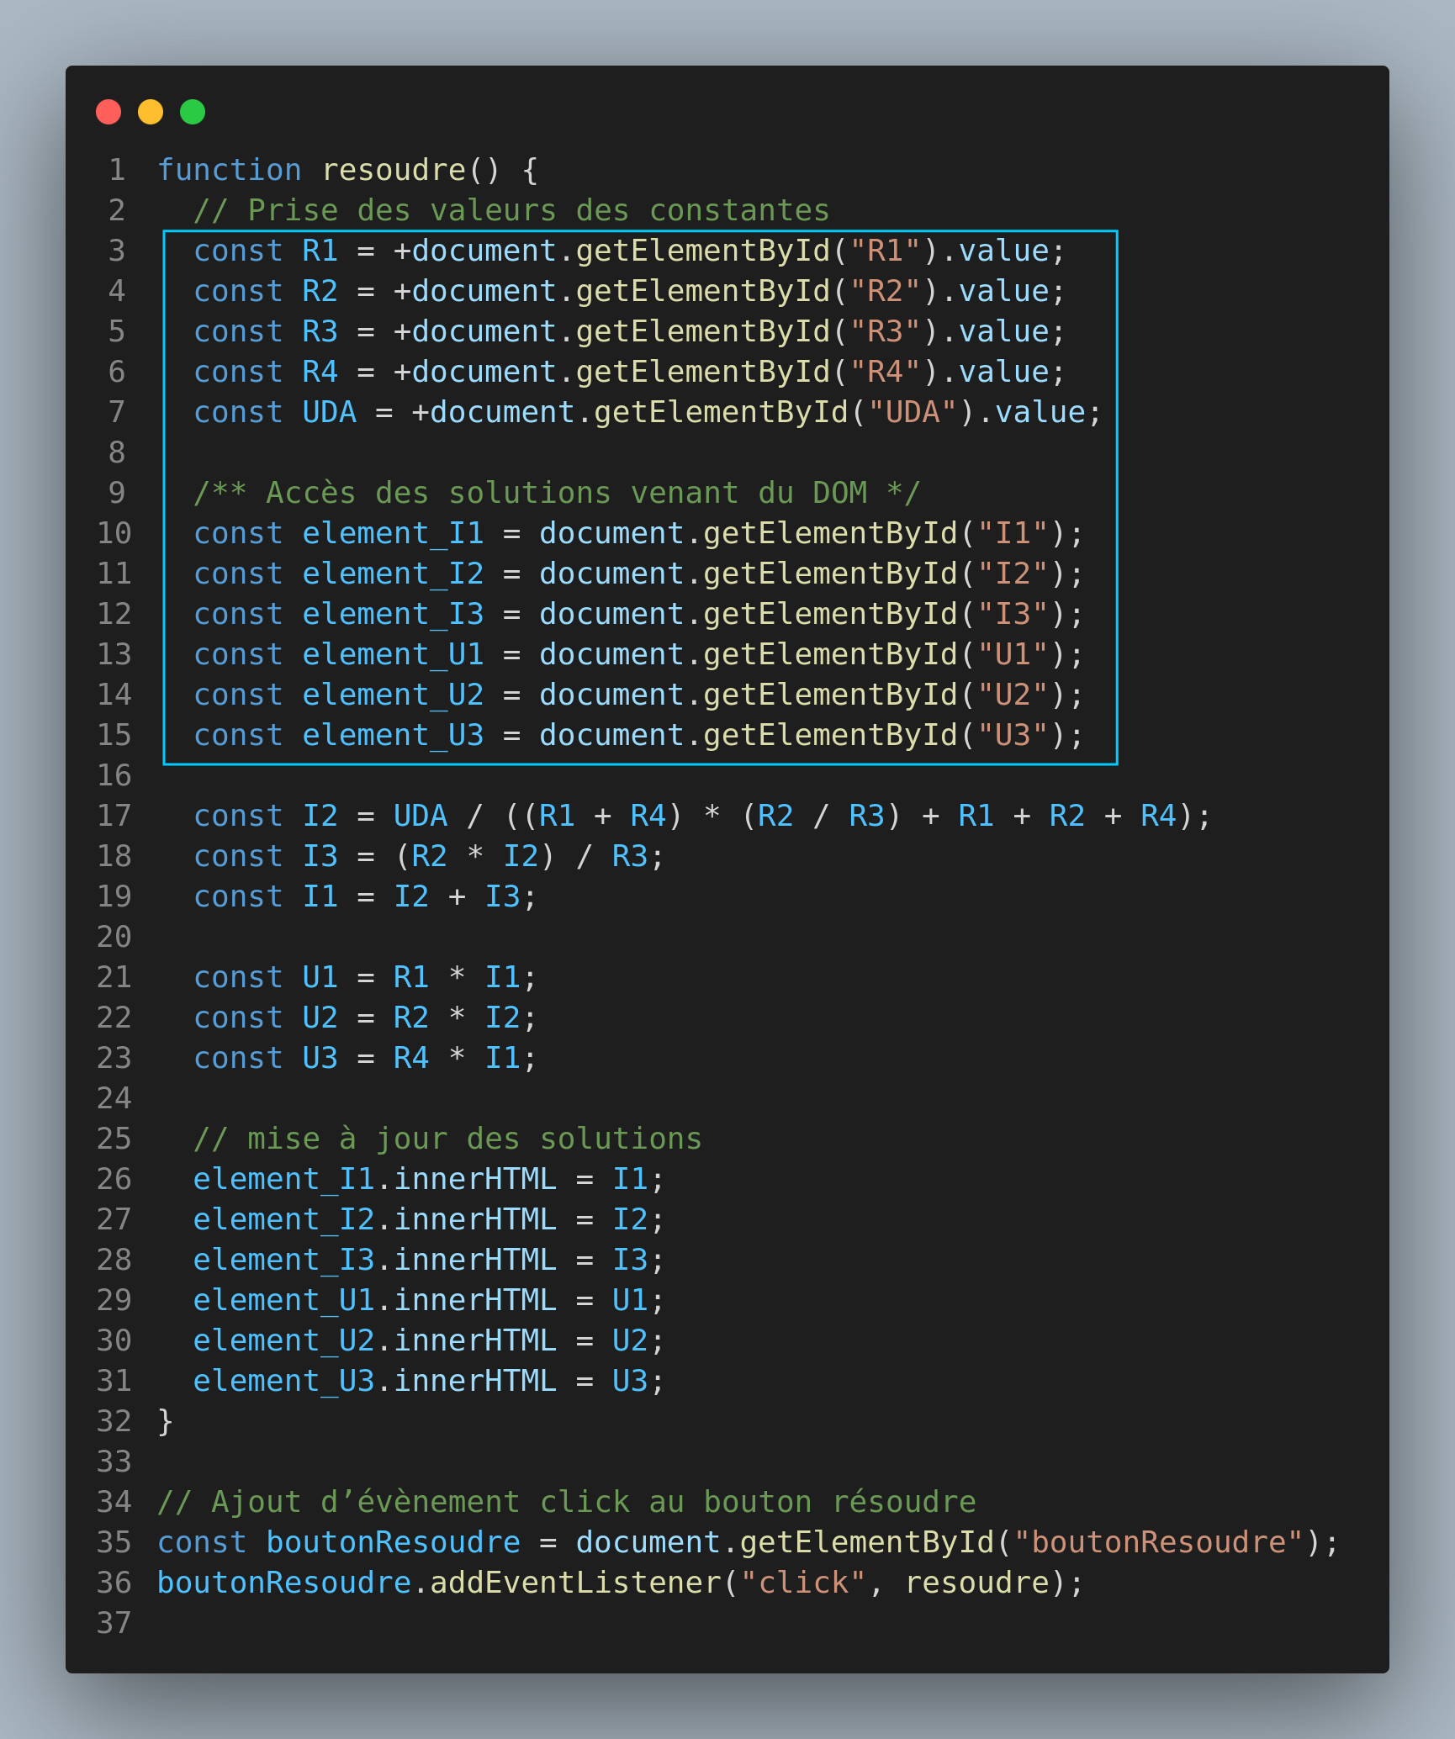Click the closing brace on line 32

pos(166,1421)
